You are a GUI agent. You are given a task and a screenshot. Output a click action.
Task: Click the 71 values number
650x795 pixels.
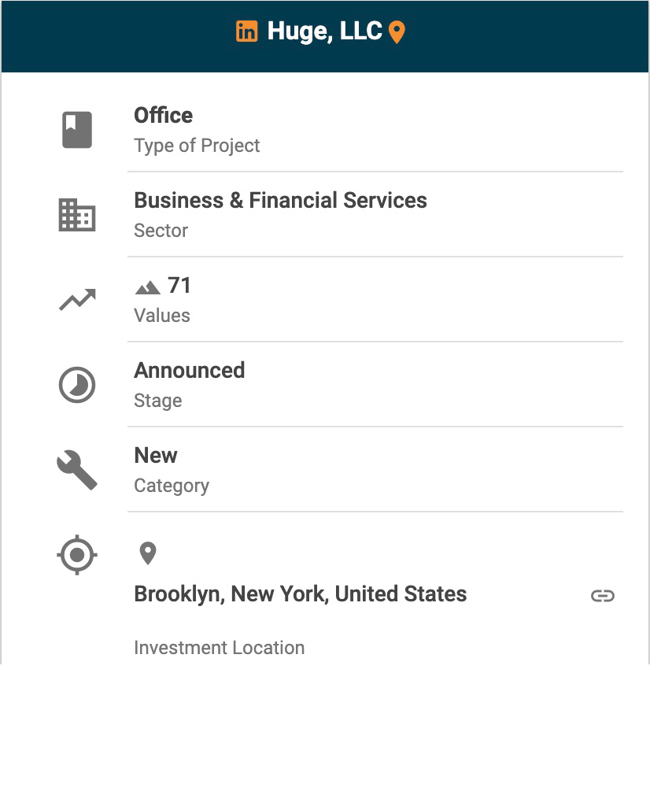click(179, 286)
